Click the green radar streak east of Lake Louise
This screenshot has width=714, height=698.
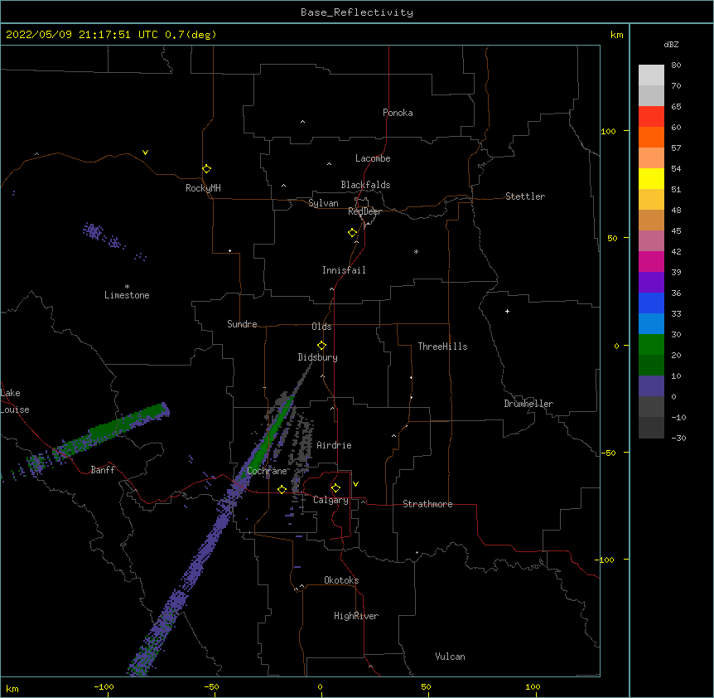click(113, 429)
